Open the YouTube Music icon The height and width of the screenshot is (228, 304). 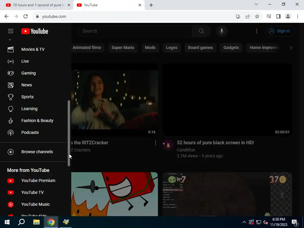[x=11, y=204]
